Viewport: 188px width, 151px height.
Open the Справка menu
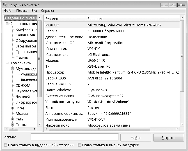tap(47, 11)
